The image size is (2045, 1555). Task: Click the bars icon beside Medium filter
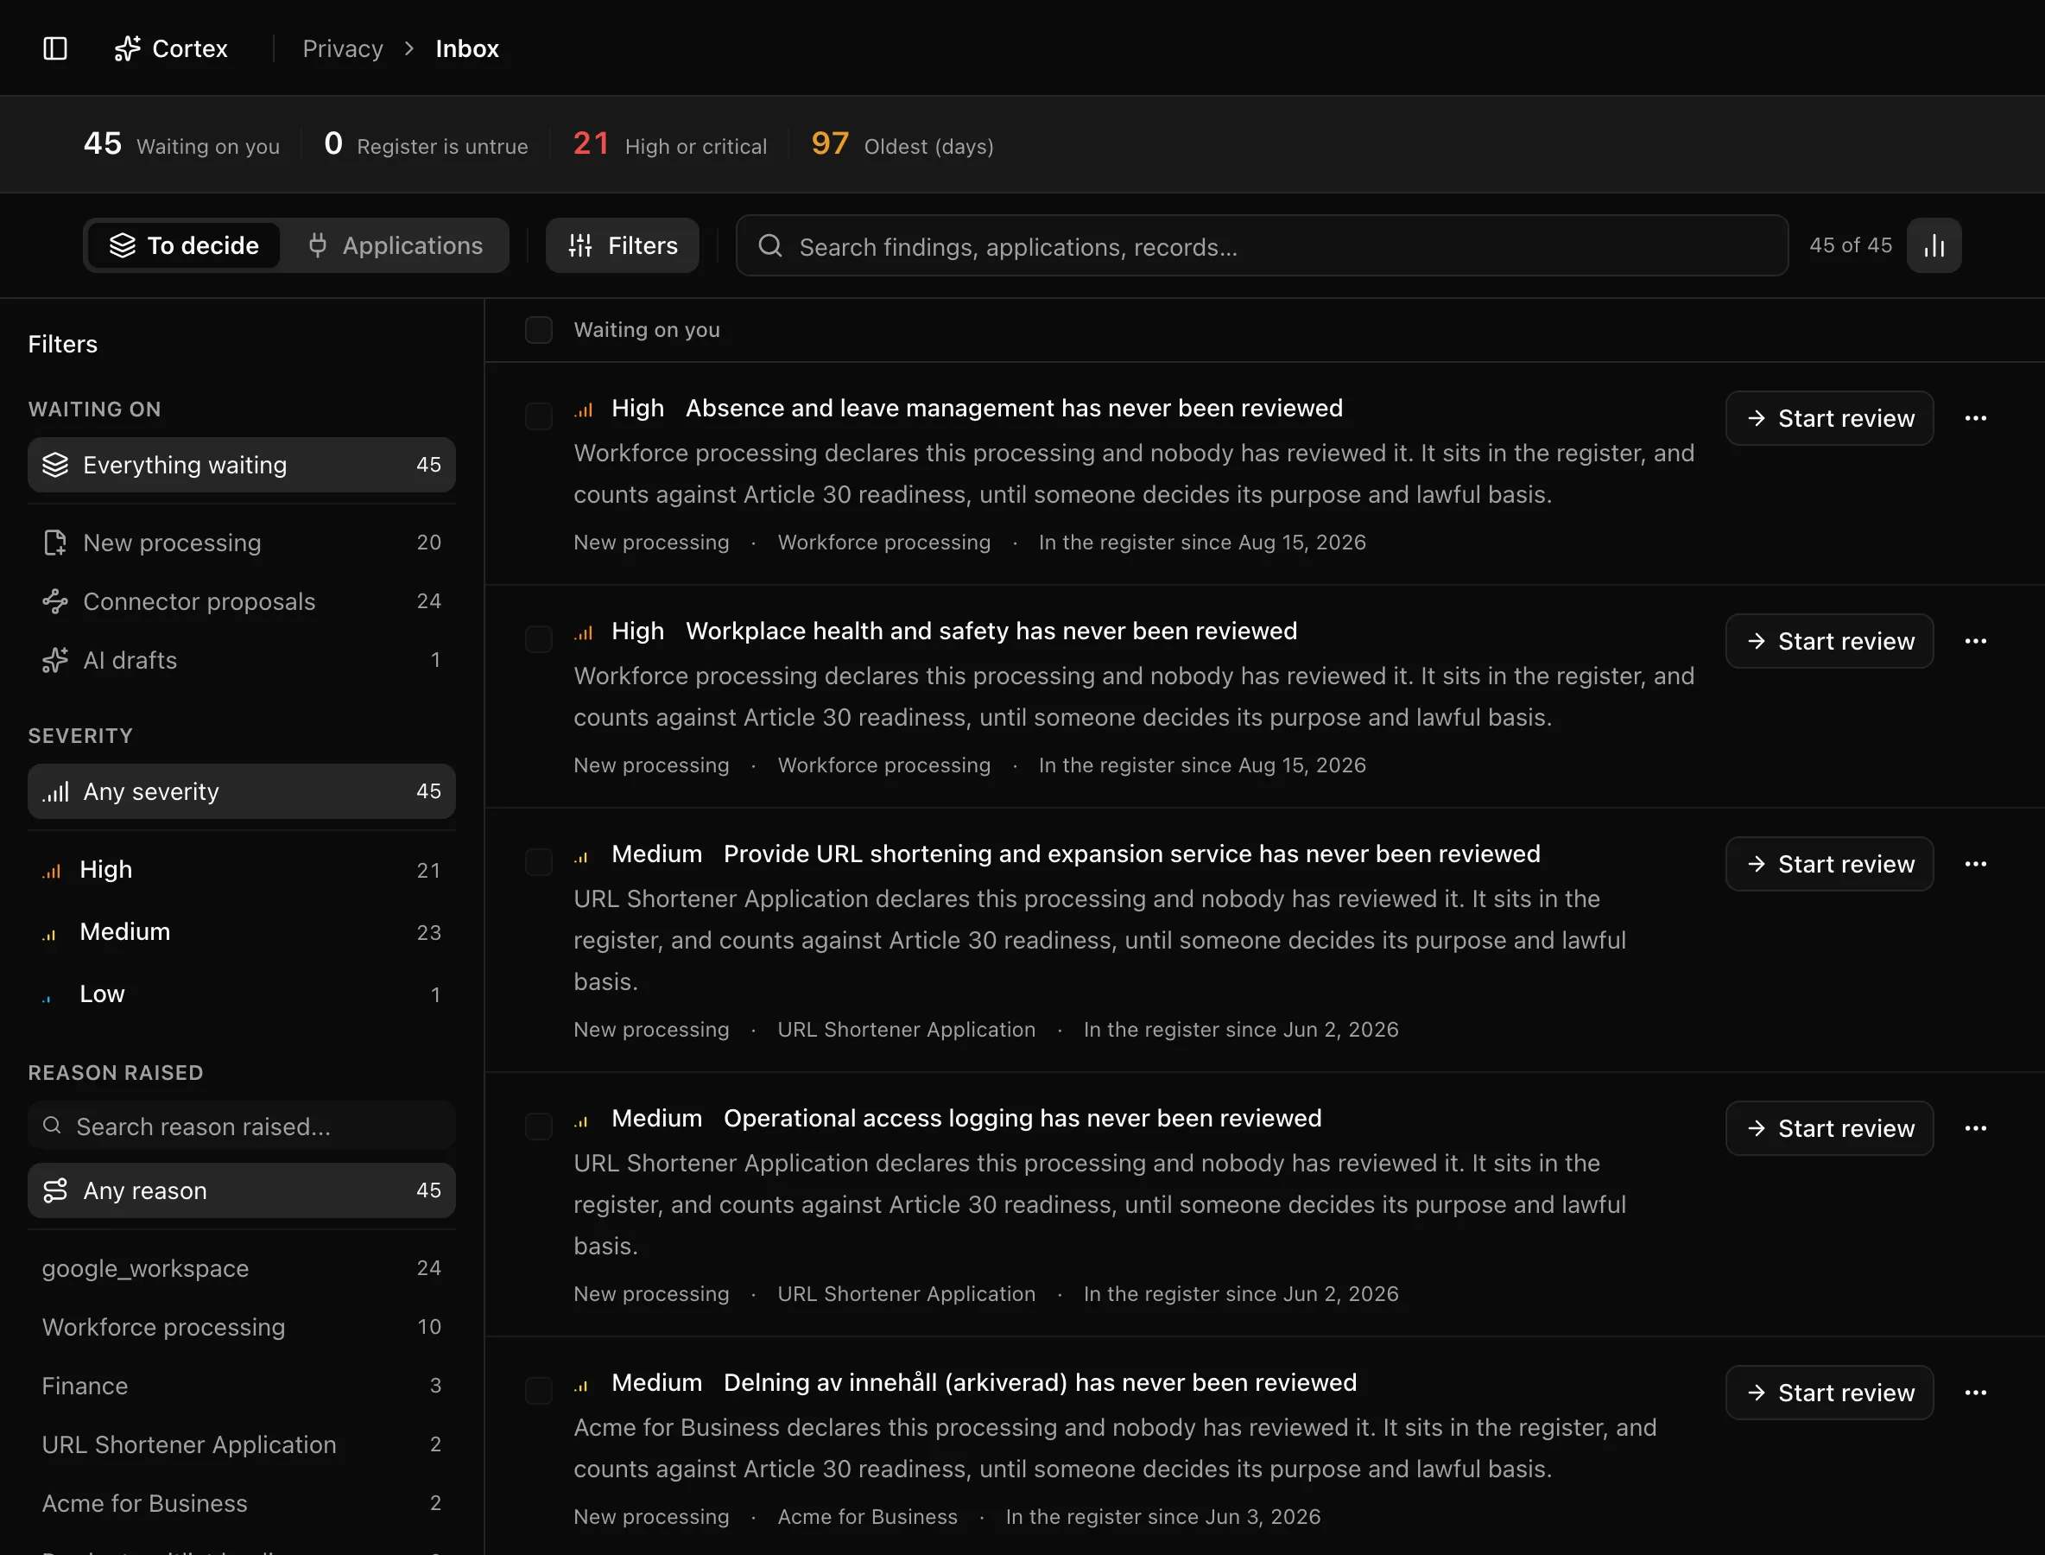point(50,933)
